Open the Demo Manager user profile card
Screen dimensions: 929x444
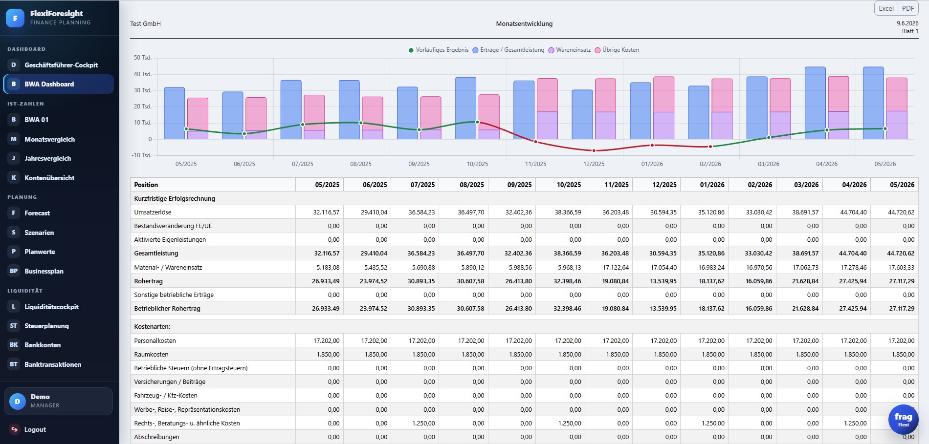coord(58,401)
